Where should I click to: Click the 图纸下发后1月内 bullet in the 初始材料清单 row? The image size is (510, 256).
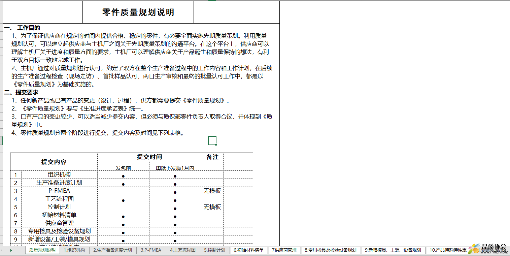click(x=175, y=217)
